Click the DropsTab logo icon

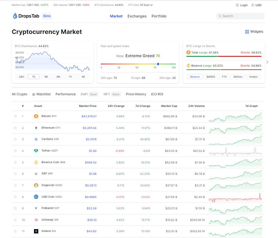pyautogui.click(x=15, y=16)
